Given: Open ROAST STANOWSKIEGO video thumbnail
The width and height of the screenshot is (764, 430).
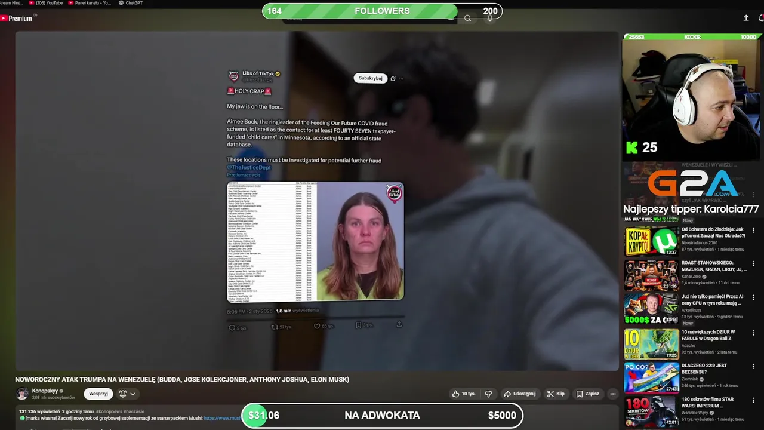Looking at the screenshot, I should pyautogui.click(x=651, y=275).
